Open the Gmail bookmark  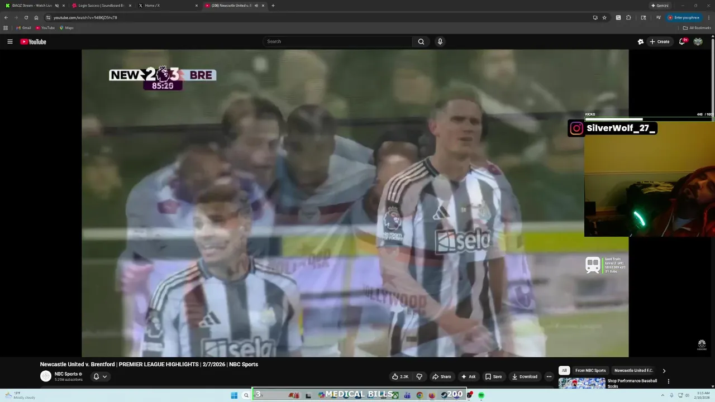(x=23, y=28)
